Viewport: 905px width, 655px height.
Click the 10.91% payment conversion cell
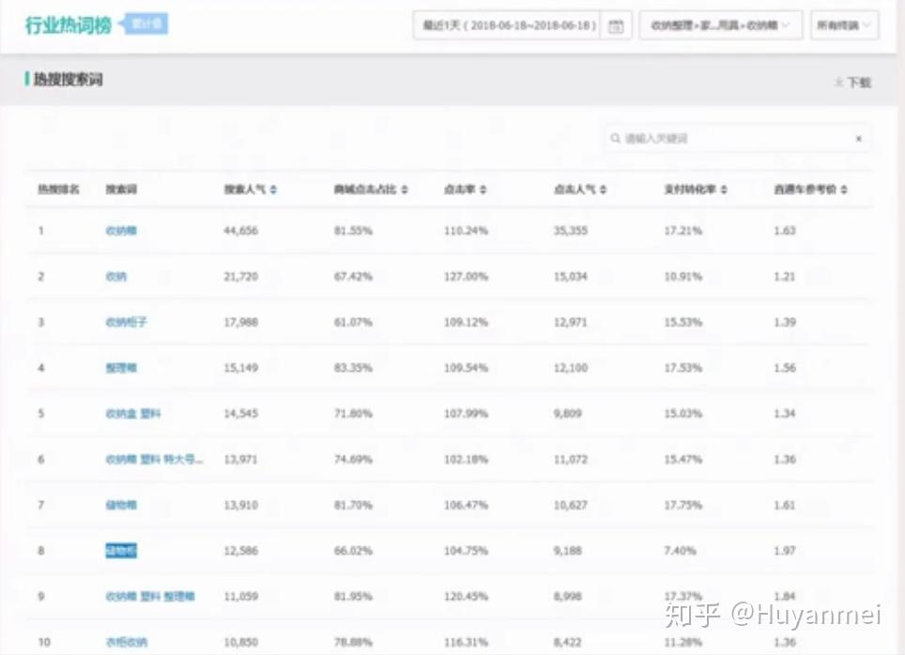[x=683, y=277]
